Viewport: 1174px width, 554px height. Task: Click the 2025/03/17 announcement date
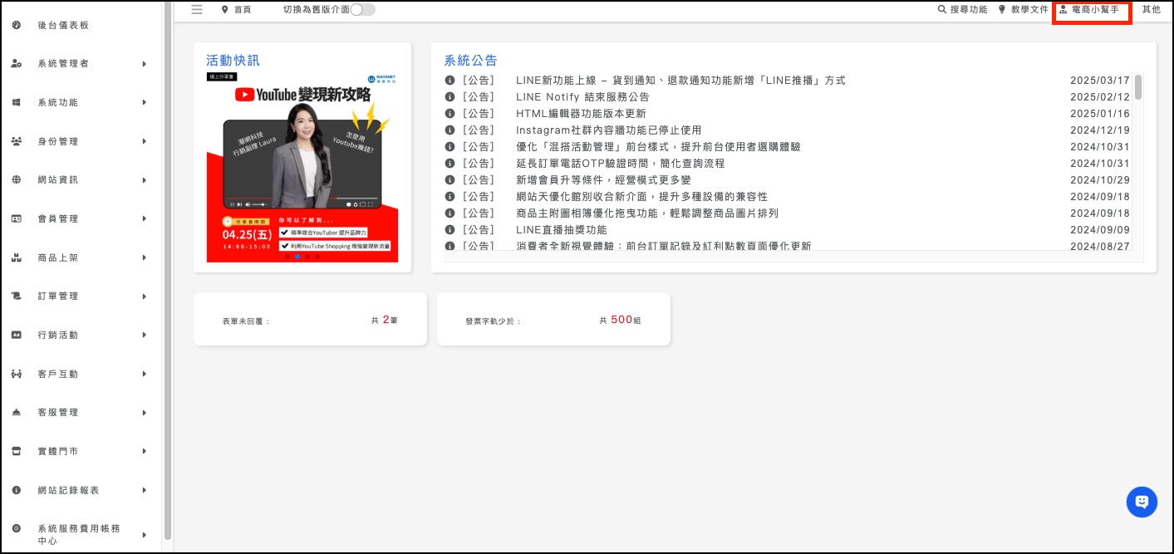[1100, 81]
